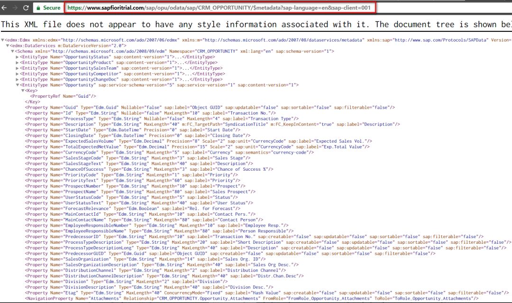Reload the page with refresh icon
The height and width of the screenshot is (303, 512).
pyautogui.click(x=26, y=8)
